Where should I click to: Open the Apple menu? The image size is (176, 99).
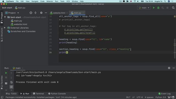pyautogui.click(x=3, y=1)
